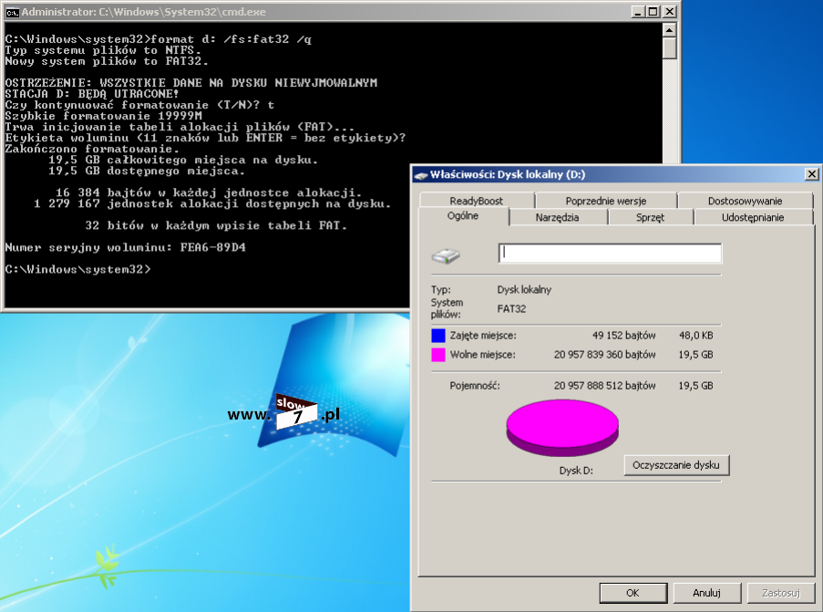
Task: Click the 'Pojemność:' label
Action: [475, 386]
